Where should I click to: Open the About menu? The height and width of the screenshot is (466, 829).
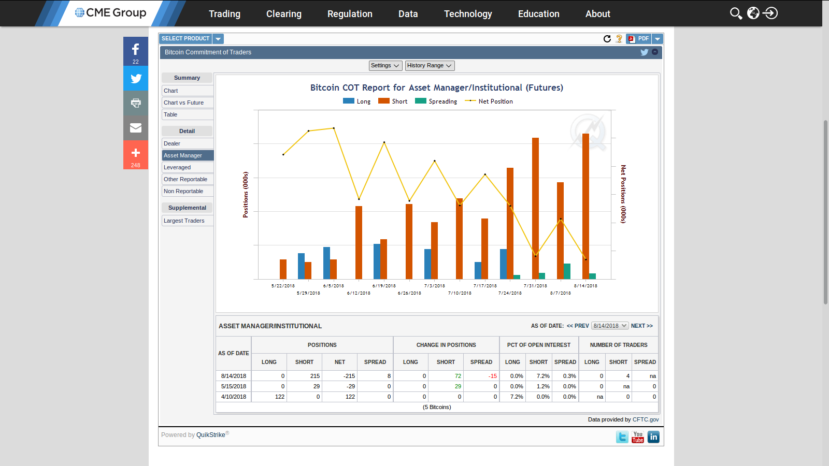[x=598, y=14]
